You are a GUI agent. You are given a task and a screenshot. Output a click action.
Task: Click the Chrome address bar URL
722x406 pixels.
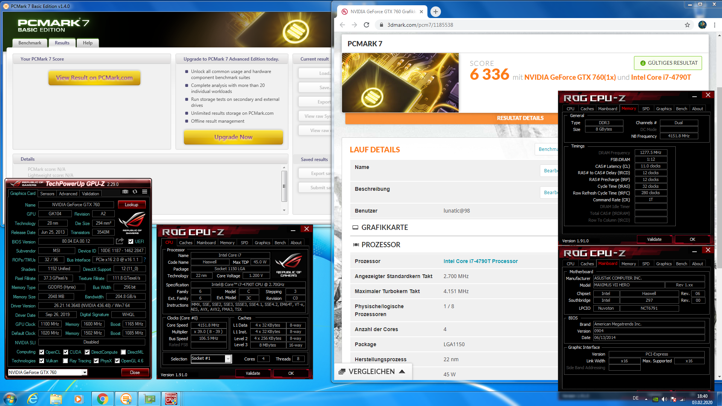point(420,25)
